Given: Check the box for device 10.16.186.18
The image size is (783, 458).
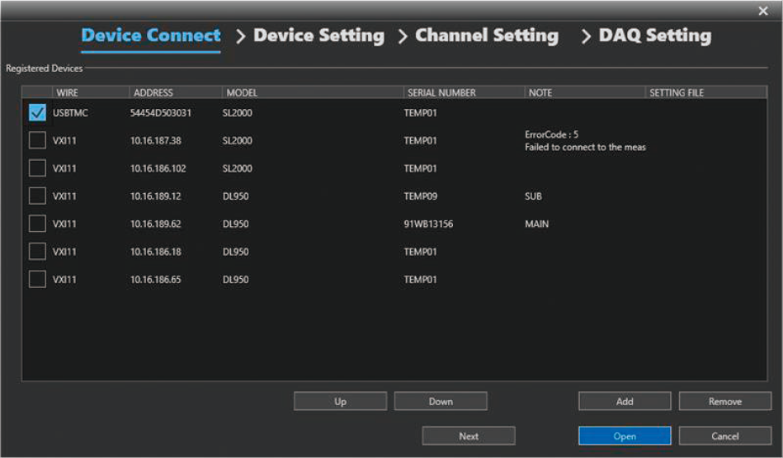Looking at the screenshot, I should (37, 252).
